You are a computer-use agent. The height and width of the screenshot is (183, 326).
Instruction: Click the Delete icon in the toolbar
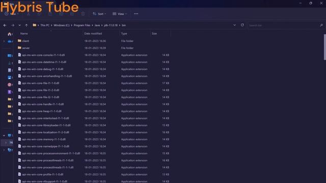click(83, 14)
